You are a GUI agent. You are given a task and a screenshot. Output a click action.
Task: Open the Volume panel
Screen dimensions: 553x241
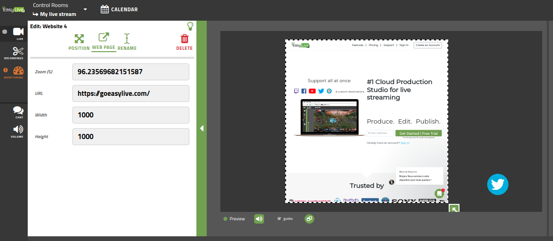18,132
